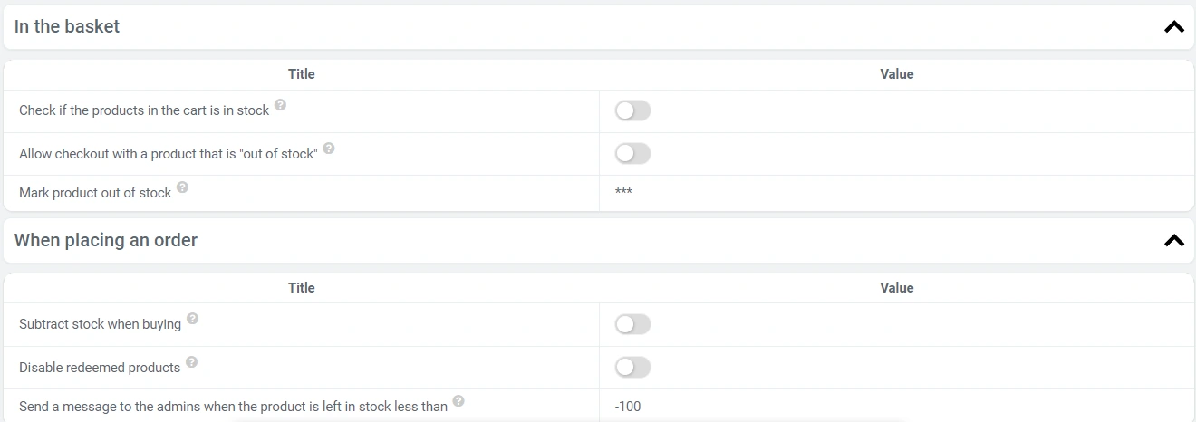Edit the low stock threshold value -100
1196x422 pixels.
tap(628, 407)
